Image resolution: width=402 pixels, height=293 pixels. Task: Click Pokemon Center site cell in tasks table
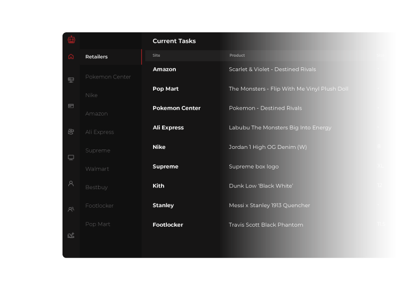[x=176, y=108]
